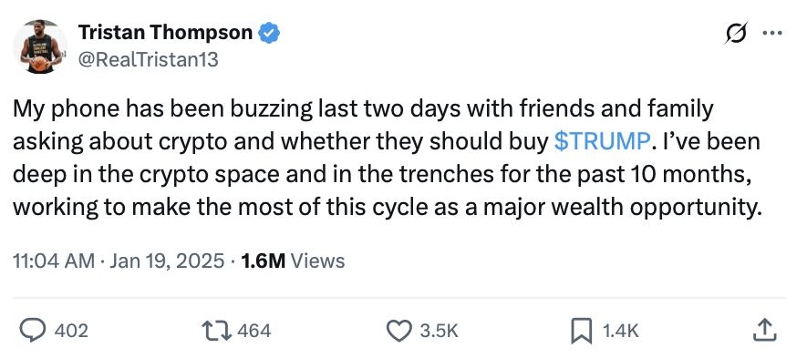This screenshot has height=358, width=807.
Task: Open the @RealTristan13 handle link
Action: (x=149, y=60)
